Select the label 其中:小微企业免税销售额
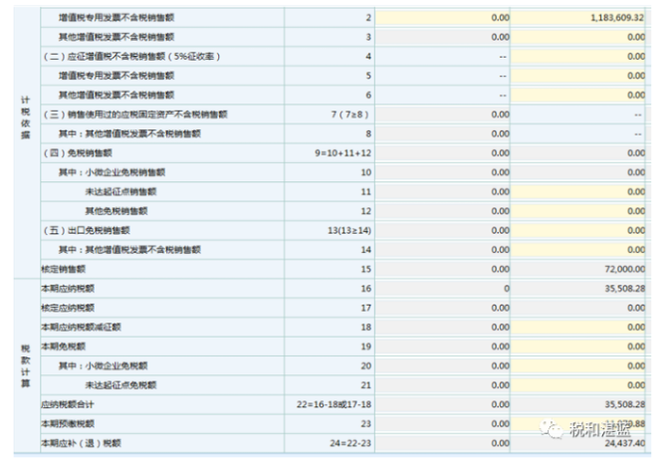Screen dimensions: 669x464 coord(111,172)
